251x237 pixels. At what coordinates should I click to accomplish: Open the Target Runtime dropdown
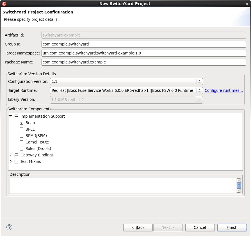126,90
